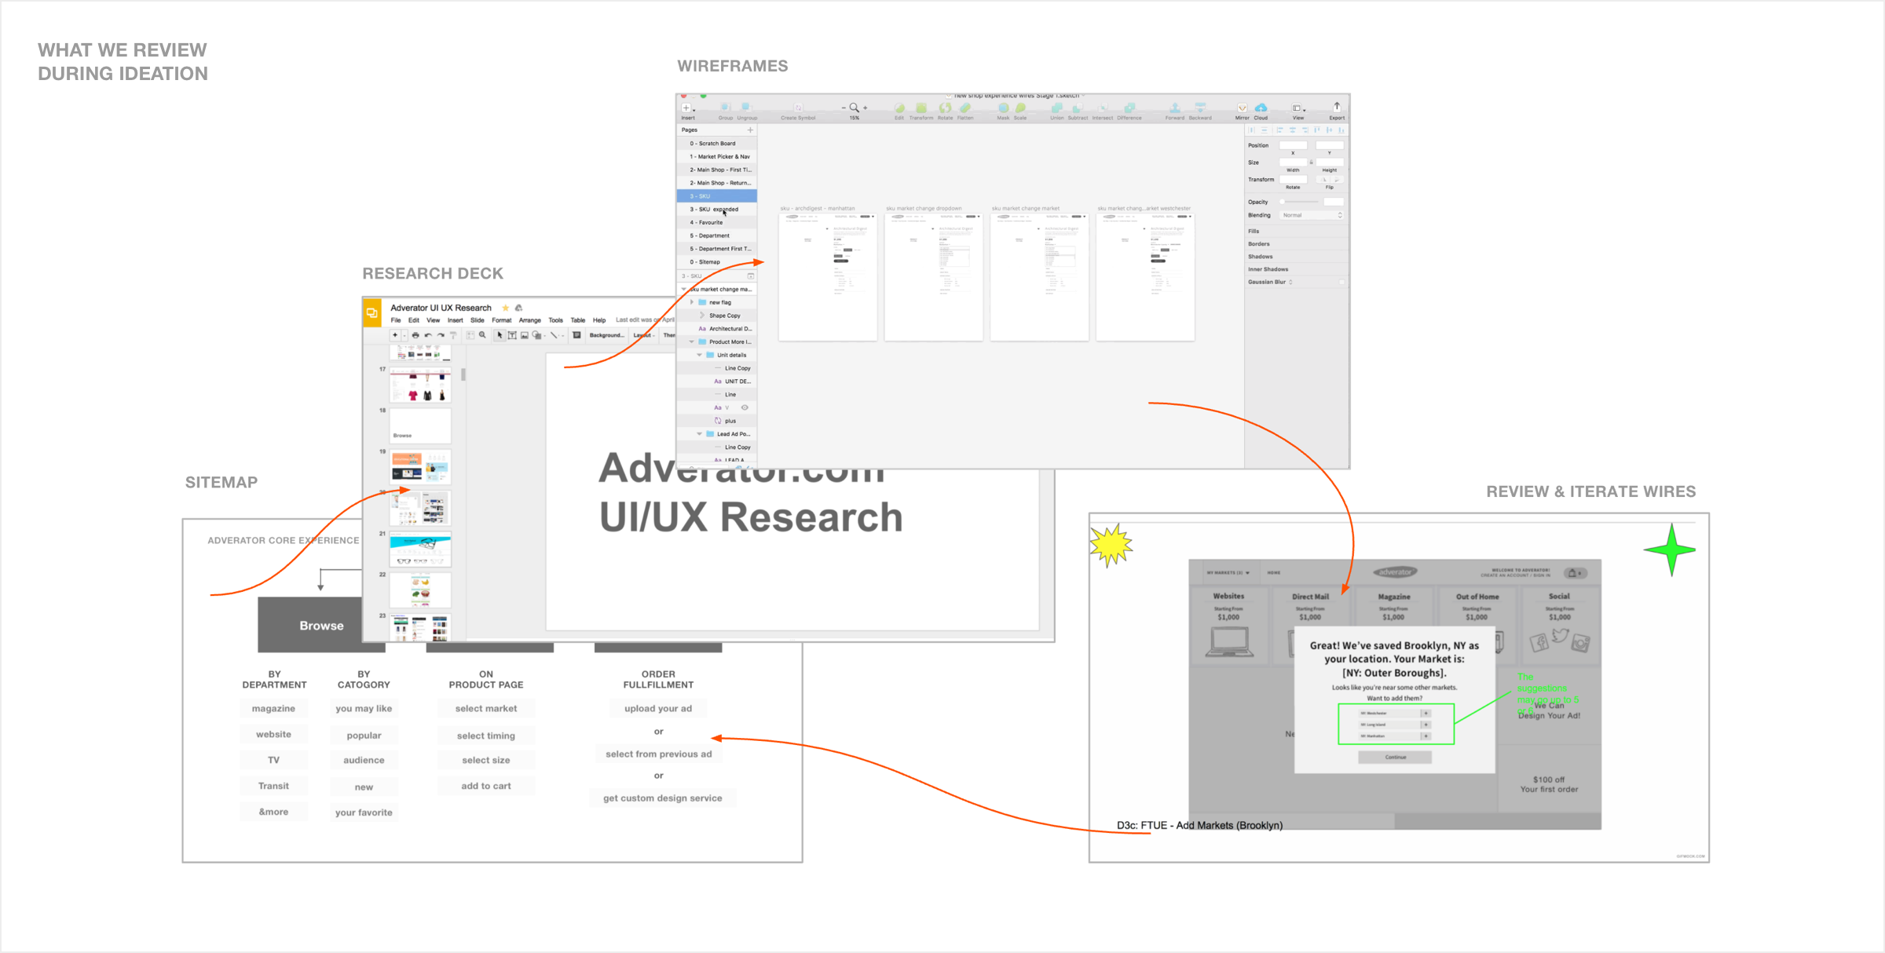Open the Format menu in Slides

(502, 320)
